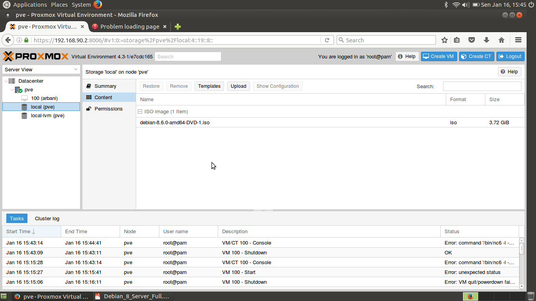Select VM 100 (arbani) in tree

[41, 98]
